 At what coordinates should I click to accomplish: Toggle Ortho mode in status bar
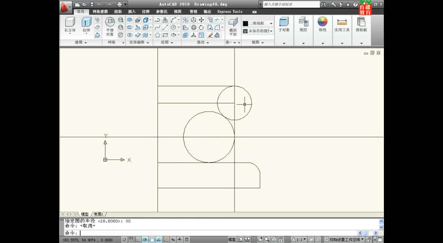(137, 240)
